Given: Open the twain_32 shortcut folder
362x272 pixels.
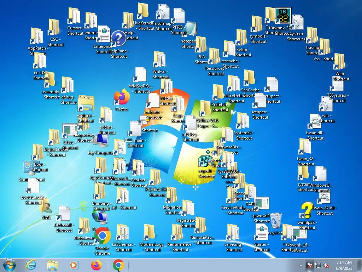Looking at the screenshot, I should click(x=304, y=147).
